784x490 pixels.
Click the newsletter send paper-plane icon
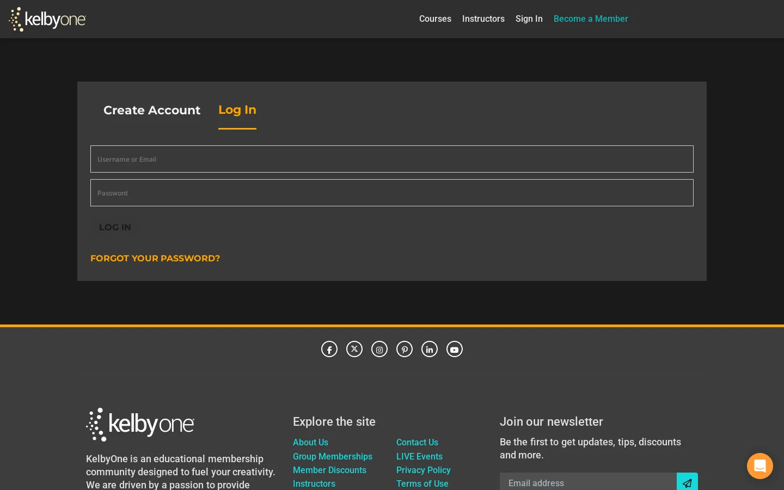687,482
